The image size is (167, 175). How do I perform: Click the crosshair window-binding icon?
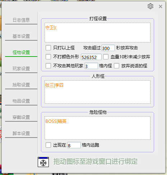point(43,162)
